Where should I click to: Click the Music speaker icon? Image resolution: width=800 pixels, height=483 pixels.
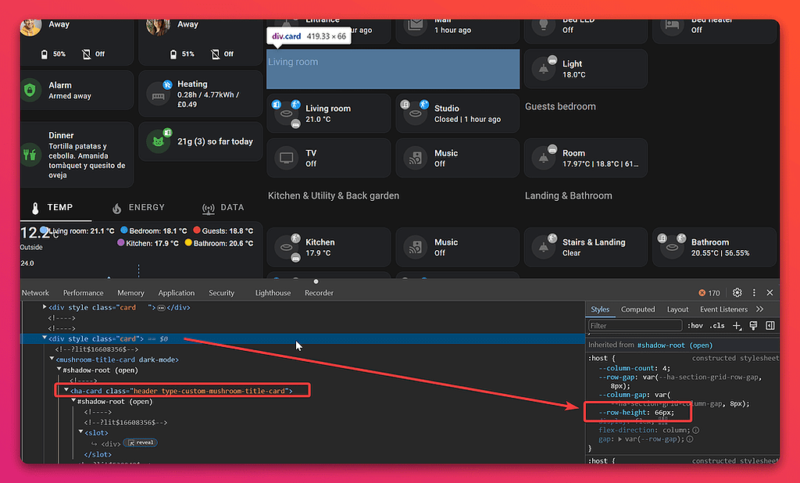pos(415,158)
